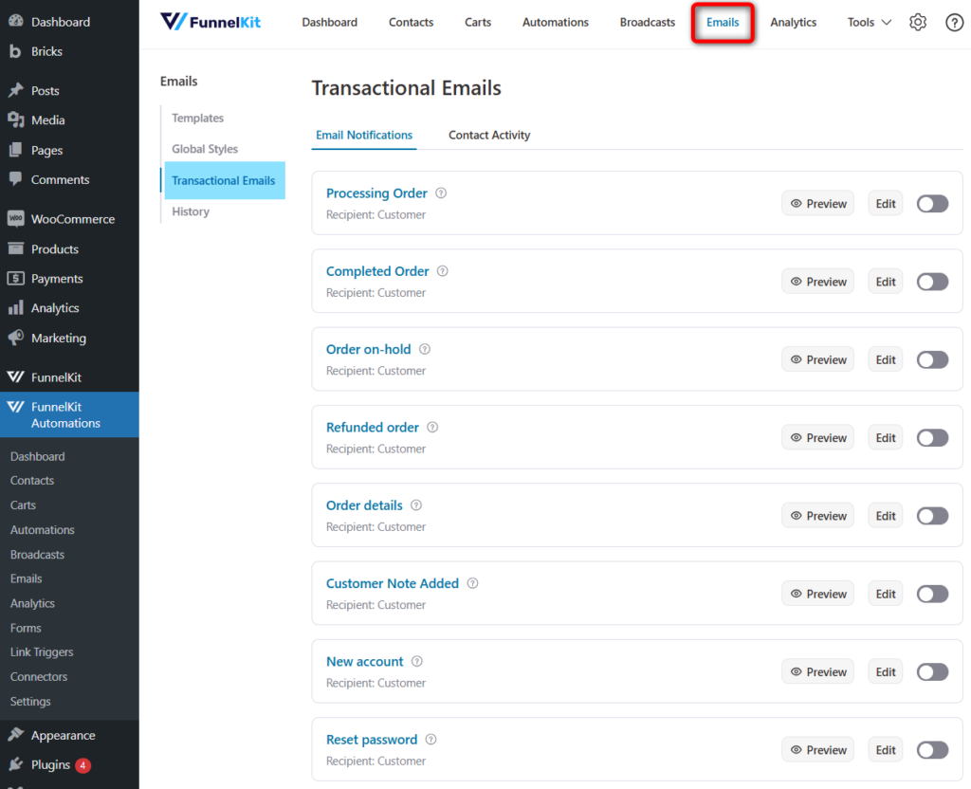The image size is (971, 789).
Task: Enable the Completed Order email toggle
Action: click(932, 281)
